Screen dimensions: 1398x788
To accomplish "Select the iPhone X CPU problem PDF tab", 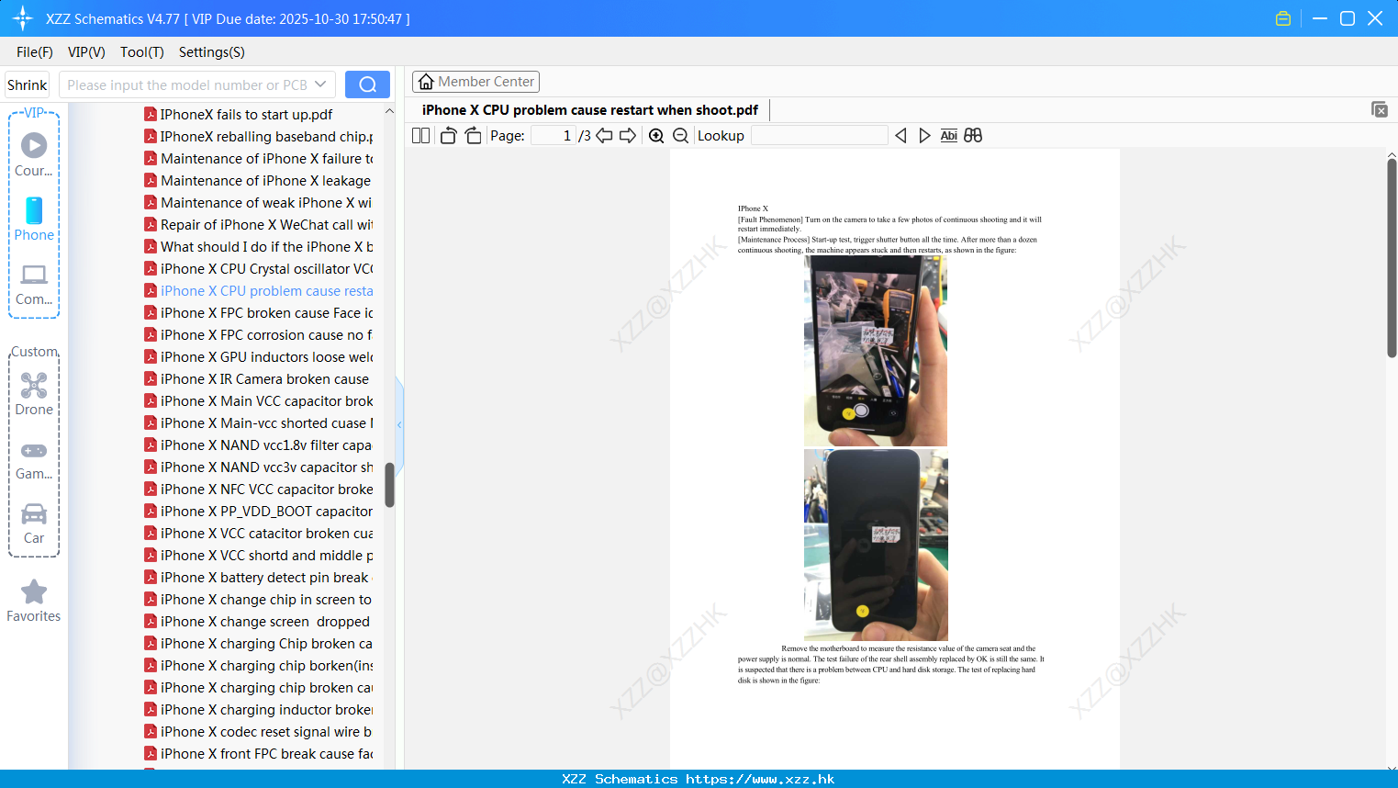I will pyautogui.click(x=590, y=110).
